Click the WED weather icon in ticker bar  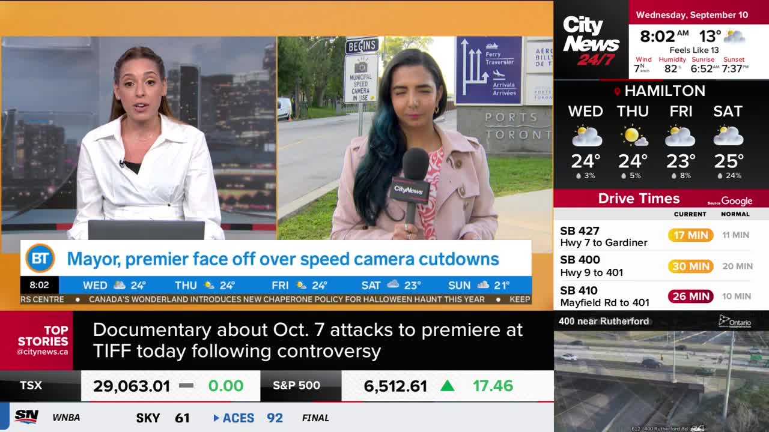[x=120, y=285]
